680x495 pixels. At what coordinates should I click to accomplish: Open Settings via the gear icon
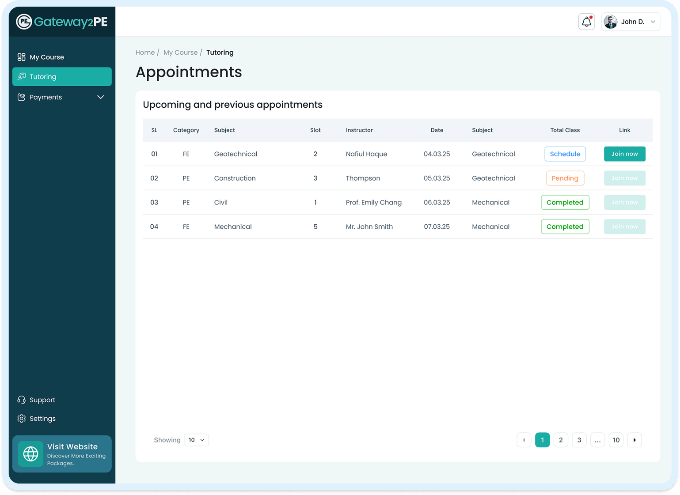pos(21,418)
